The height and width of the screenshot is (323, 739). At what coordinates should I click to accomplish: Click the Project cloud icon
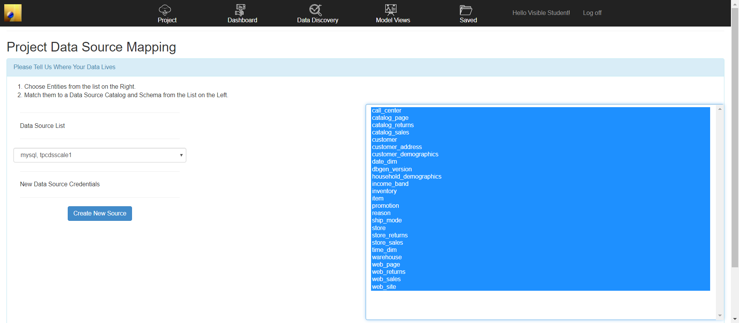(165, 10)
